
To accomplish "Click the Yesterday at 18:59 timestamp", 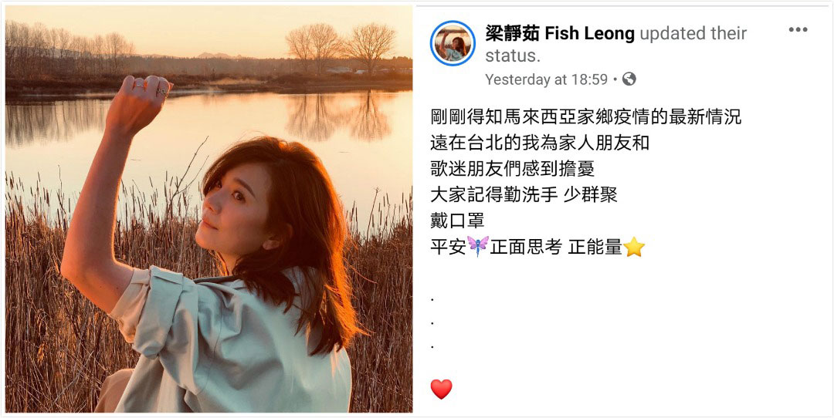I will click(x=546, y=79).
